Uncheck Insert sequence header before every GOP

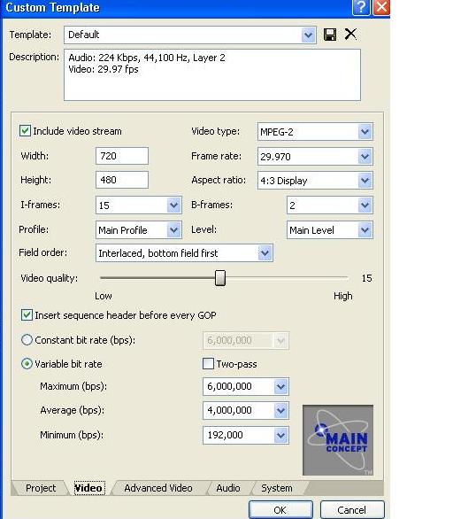pos(27,315)
